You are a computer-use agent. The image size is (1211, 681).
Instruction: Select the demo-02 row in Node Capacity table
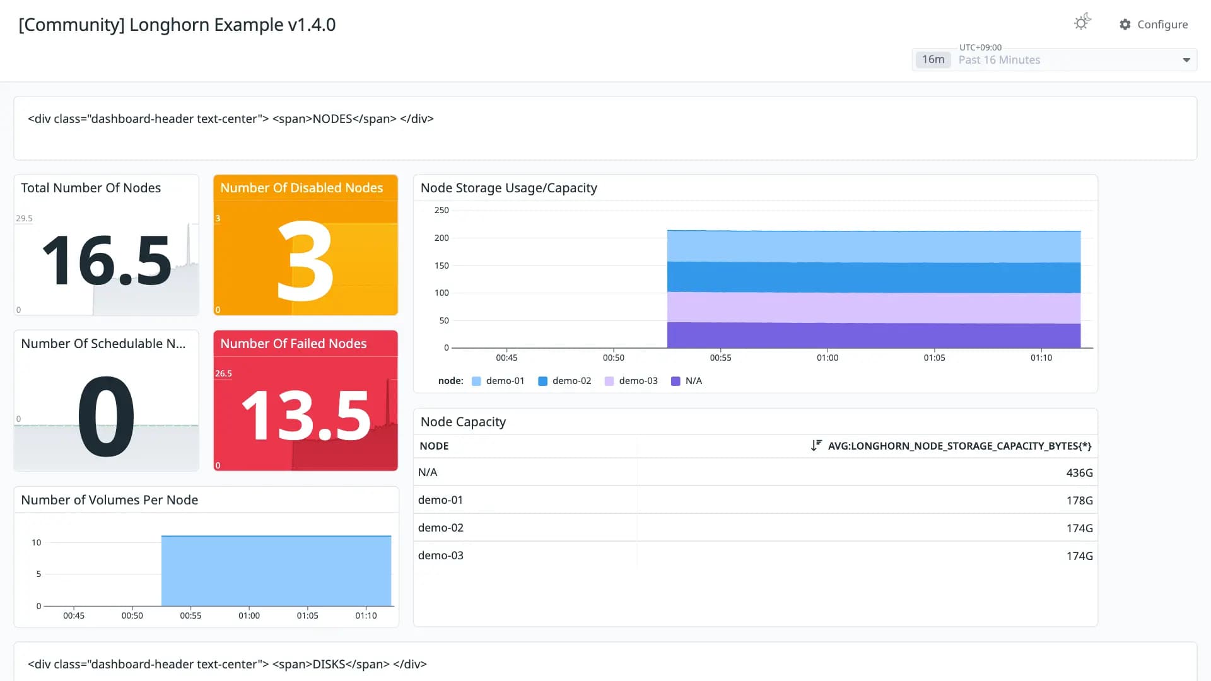[x=756, y=528]
